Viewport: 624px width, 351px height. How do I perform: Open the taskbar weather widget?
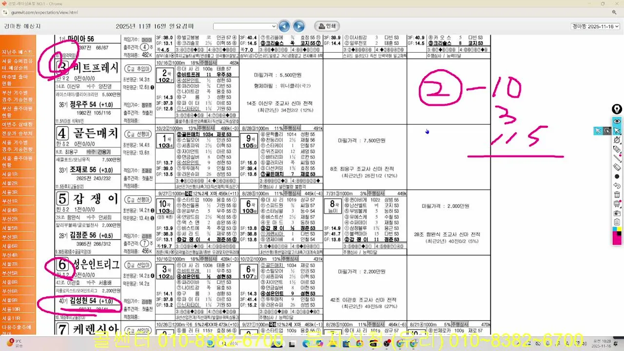coord(15,343)
